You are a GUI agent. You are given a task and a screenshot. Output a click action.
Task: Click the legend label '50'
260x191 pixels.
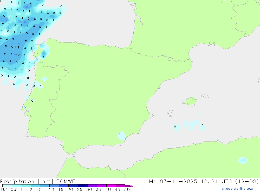tap(127, 189)
